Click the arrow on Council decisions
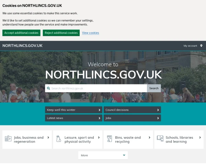The width and height of the screenshot is (206, 164). coord(158,110)
